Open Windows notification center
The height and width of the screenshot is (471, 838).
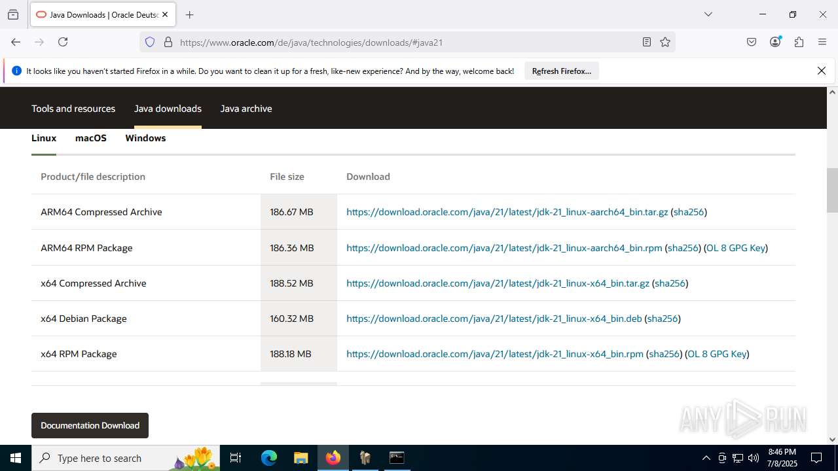pyautogui.click(x=816, y=458)
